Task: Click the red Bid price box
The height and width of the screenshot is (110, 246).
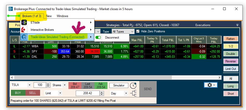Action: tap(75, 85)
